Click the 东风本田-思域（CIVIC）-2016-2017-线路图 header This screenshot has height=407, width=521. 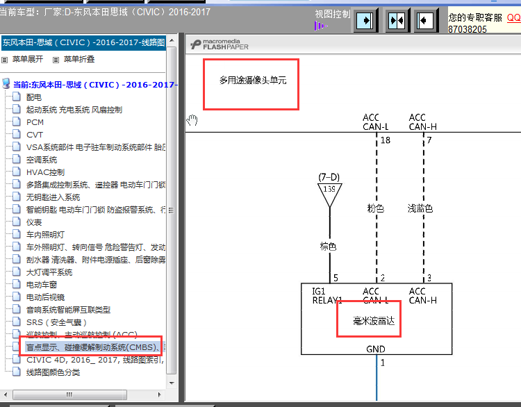click(84, 42)
